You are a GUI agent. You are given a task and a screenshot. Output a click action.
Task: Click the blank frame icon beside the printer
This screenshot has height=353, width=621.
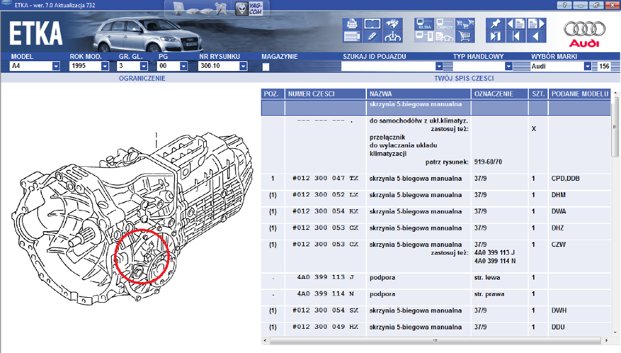coord(372,24)
